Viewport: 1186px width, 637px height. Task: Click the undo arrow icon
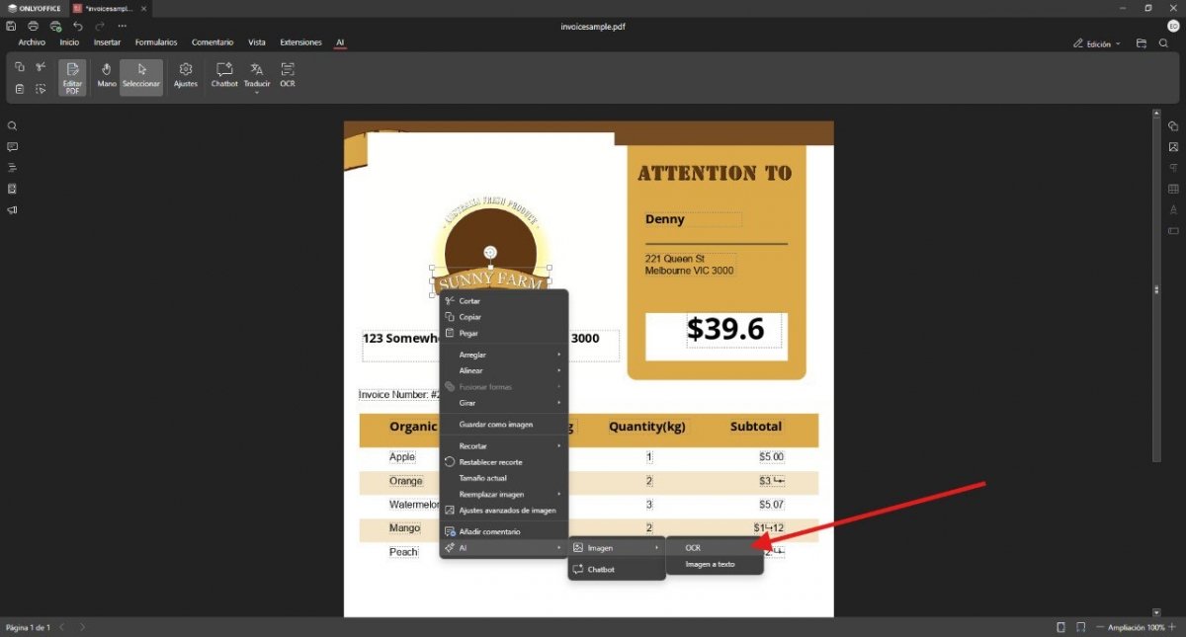(77, 26)
